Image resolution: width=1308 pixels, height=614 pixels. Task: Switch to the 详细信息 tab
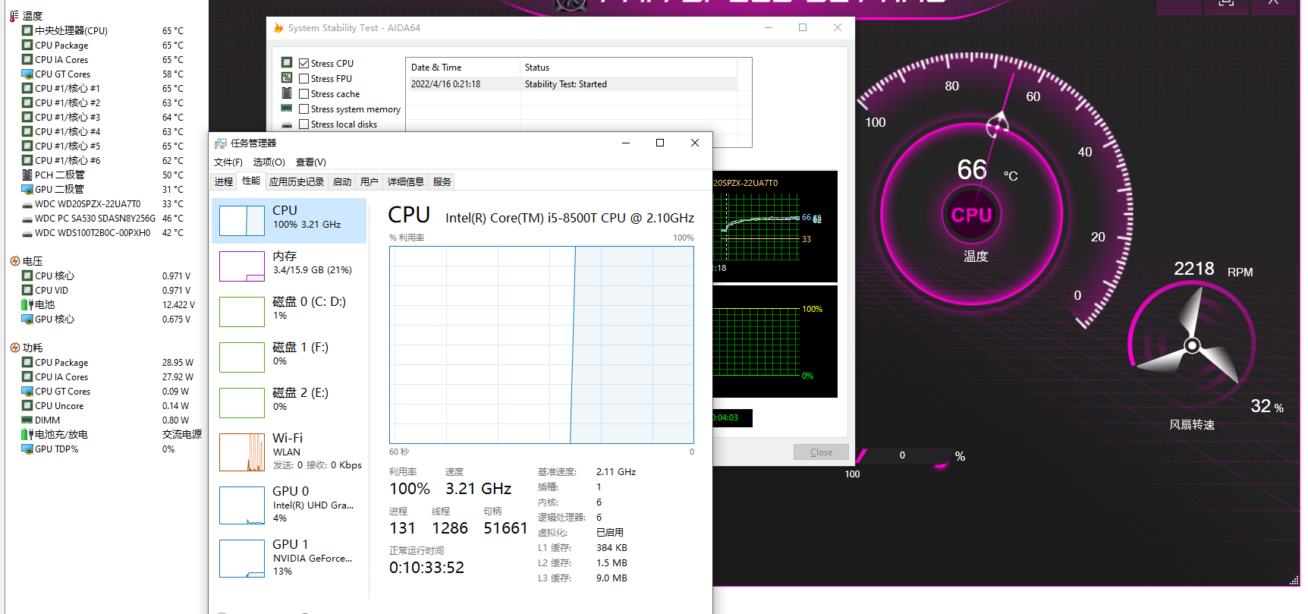[406, 182]
